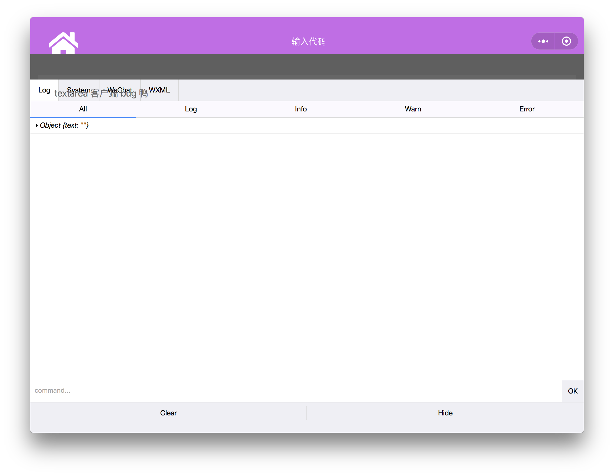Show only Warn messages

[x=413, y=109]
